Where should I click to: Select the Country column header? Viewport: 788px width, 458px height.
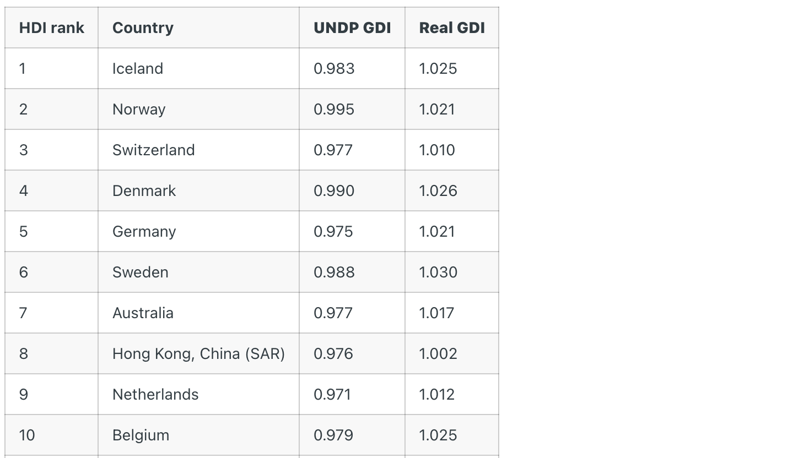pos(198,28)
